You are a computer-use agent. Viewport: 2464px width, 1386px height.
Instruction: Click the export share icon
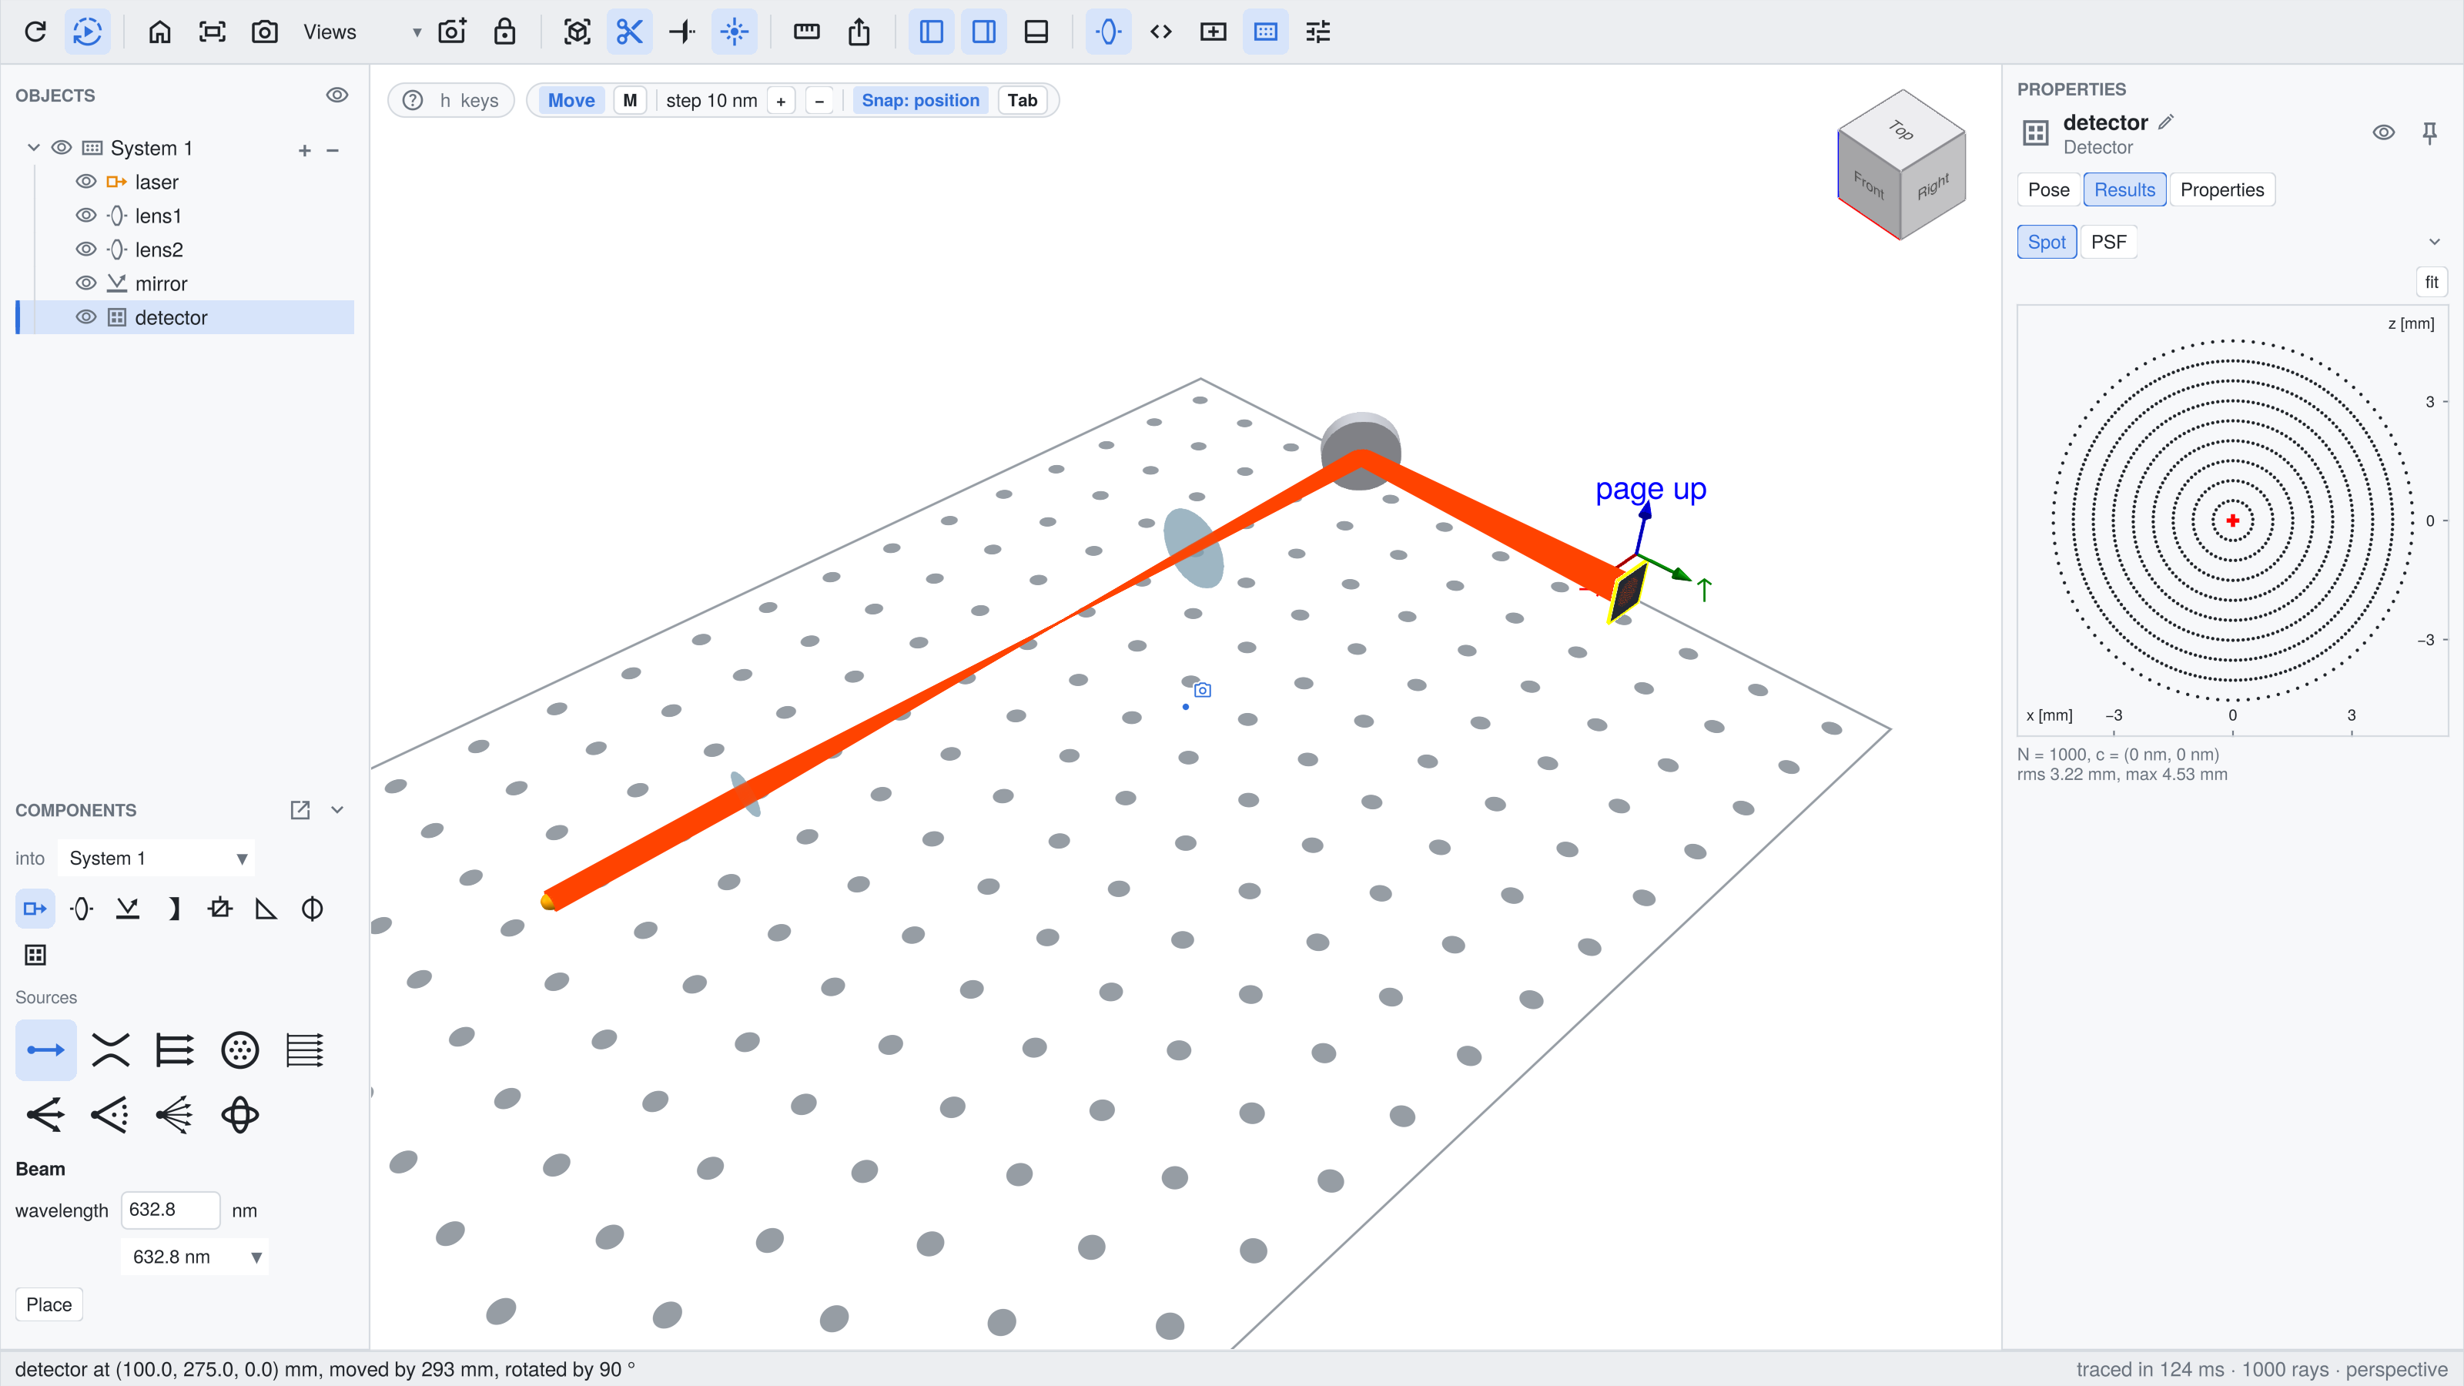point(859,32)
